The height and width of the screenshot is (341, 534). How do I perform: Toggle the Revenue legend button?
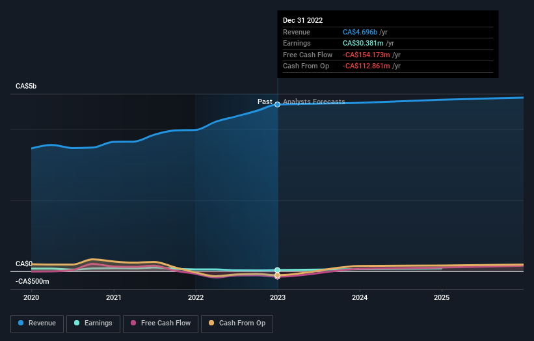coord(37,323)
